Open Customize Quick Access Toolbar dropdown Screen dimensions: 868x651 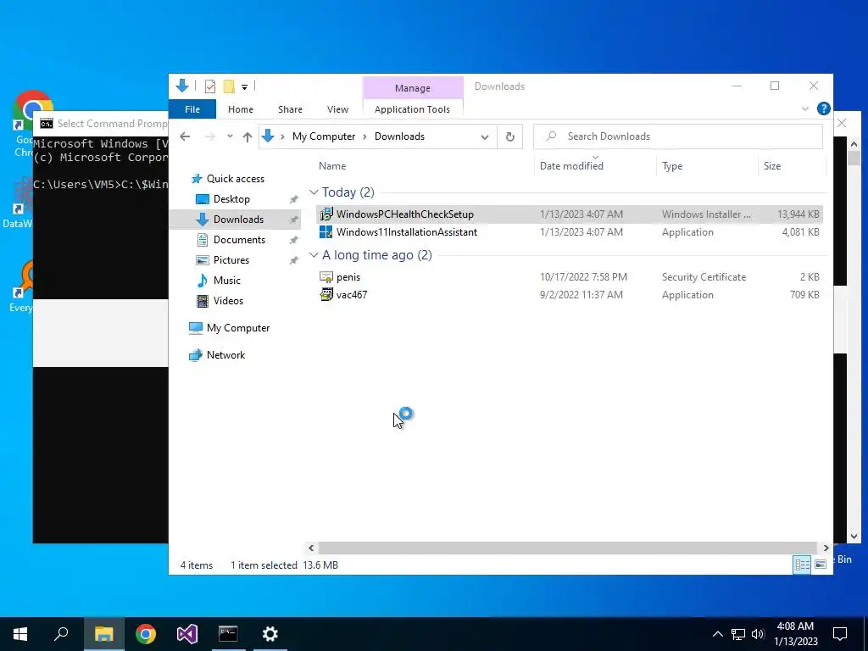tap(244, 87)
